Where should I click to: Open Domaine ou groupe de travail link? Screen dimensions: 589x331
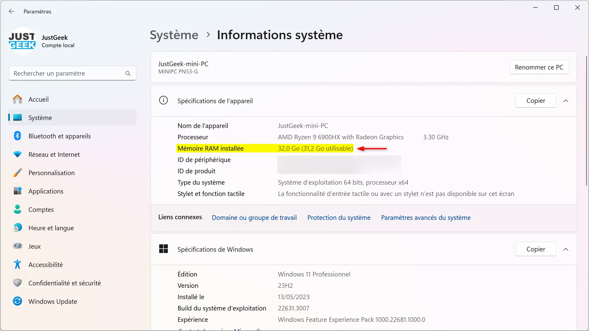pos(254,217)
